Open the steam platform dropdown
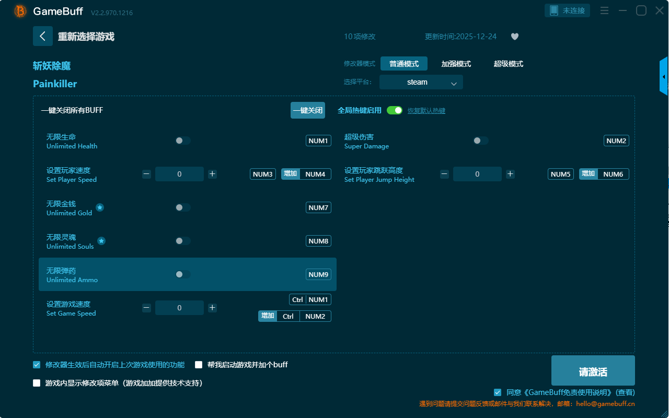The width and height of the screenshot is (669, 418). click(x=421, y=82)
